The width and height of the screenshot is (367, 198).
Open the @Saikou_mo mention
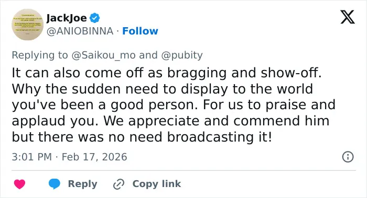(x=103, y=55)
